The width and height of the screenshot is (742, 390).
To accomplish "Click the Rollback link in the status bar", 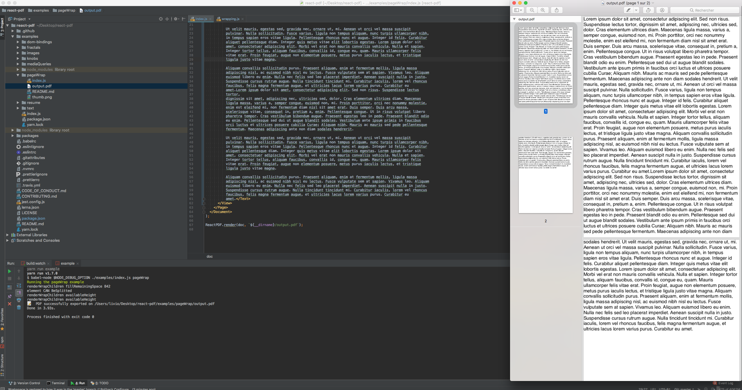I will (107, 389).
